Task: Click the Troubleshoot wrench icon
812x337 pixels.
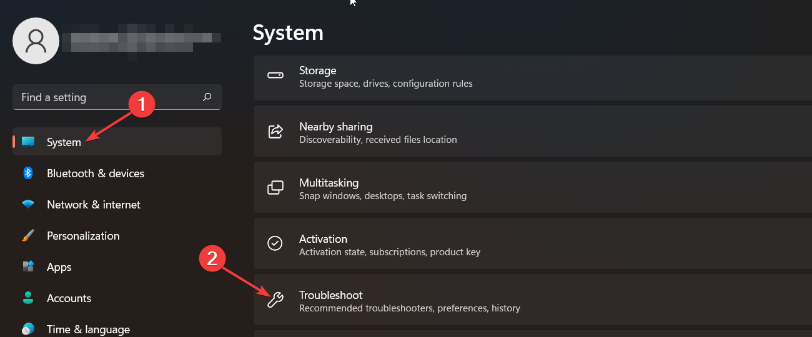Action: coord(275,300)
